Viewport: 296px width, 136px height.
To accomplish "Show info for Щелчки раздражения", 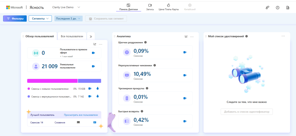I will (145, 42).
